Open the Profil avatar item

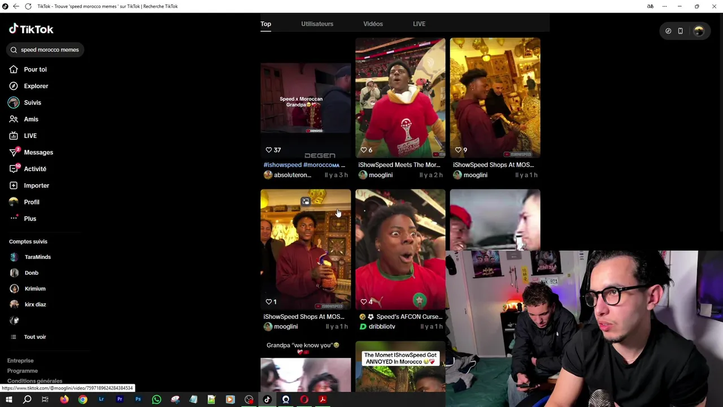coord(24,202)
